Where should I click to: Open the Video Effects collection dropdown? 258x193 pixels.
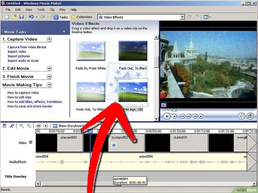coord(182,17)
